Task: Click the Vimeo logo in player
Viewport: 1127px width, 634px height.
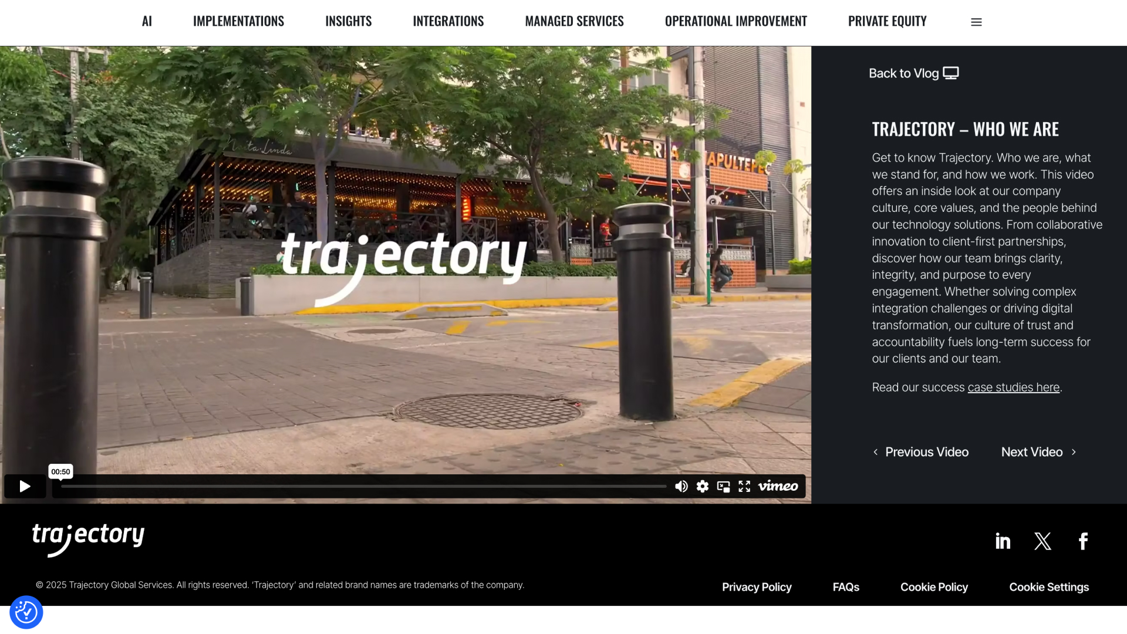Action: [778, 486]
